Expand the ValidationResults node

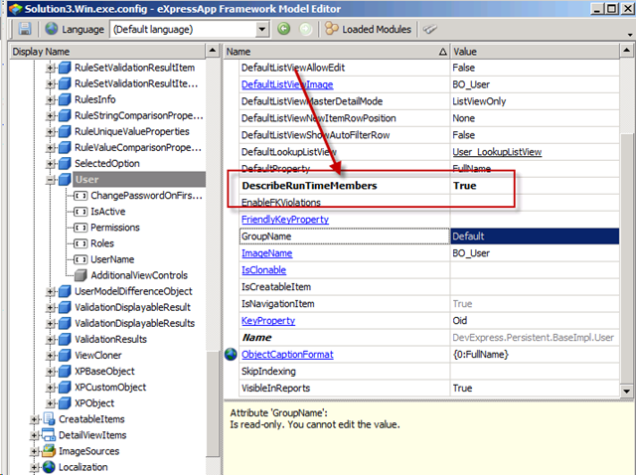click(50, 340)
